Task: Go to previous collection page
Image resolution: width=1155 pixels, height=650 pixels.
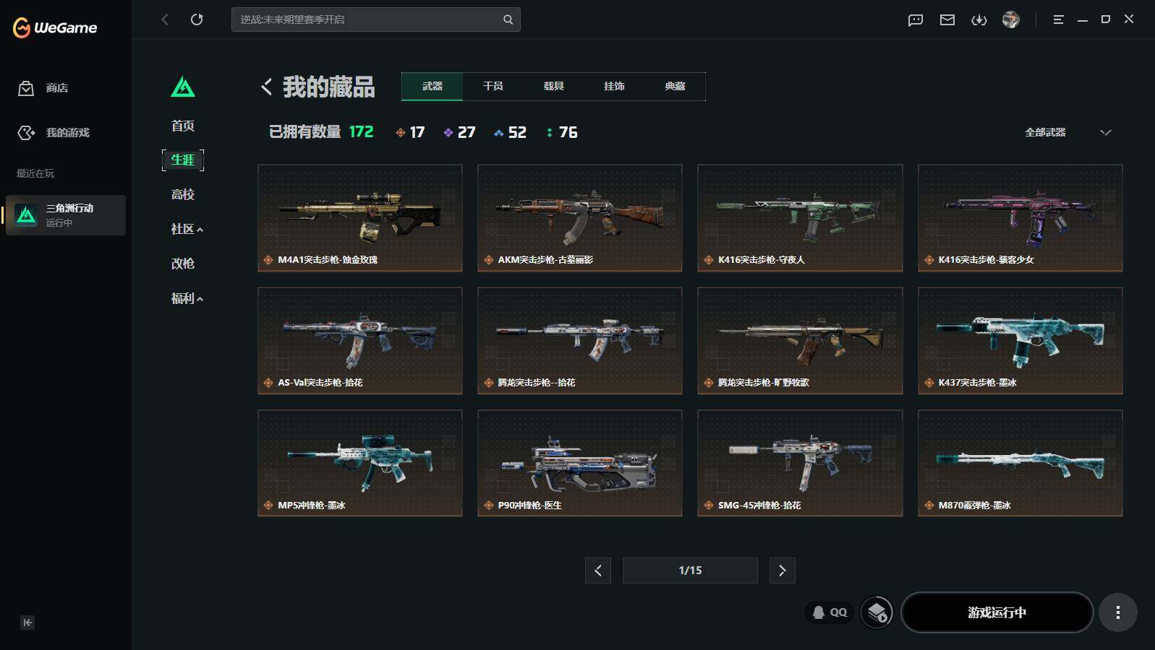Action: [598, 571]
